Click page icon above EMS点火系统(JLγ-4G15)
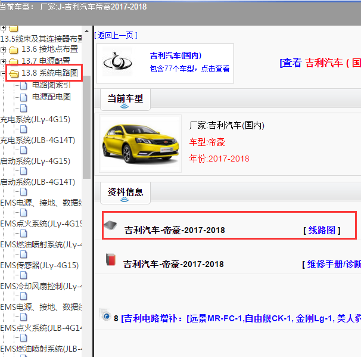 click(23, 213)
